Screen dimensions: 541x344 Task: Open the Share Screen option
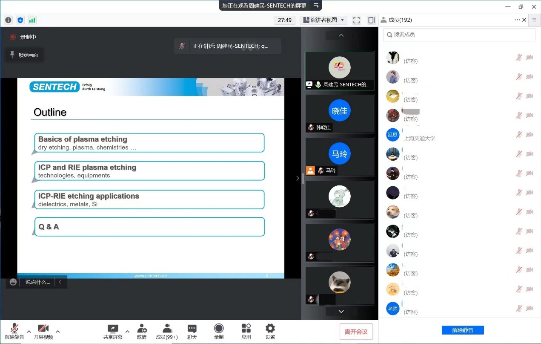pos(113,331)
